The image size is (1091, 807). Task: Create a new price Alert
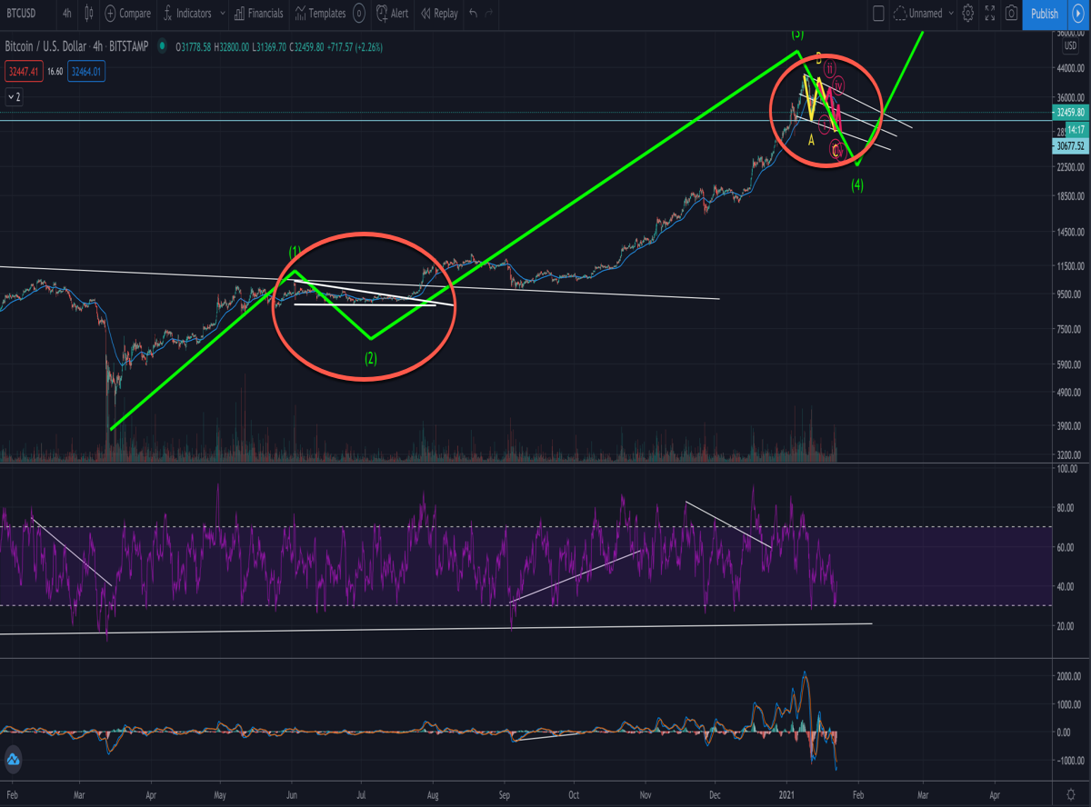tap(393, 14)
